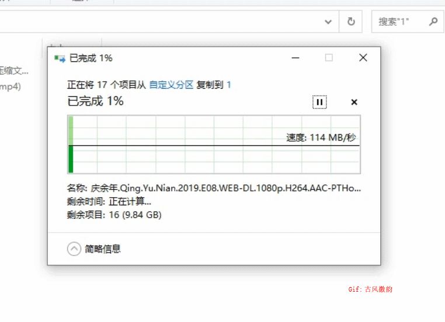Click the copy dialog title bar icon

[x=60, y=58]
